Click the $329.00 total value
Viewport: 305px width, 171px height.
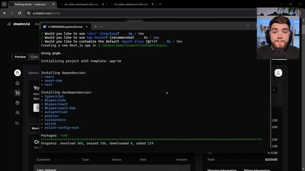(x=271, y=160)
